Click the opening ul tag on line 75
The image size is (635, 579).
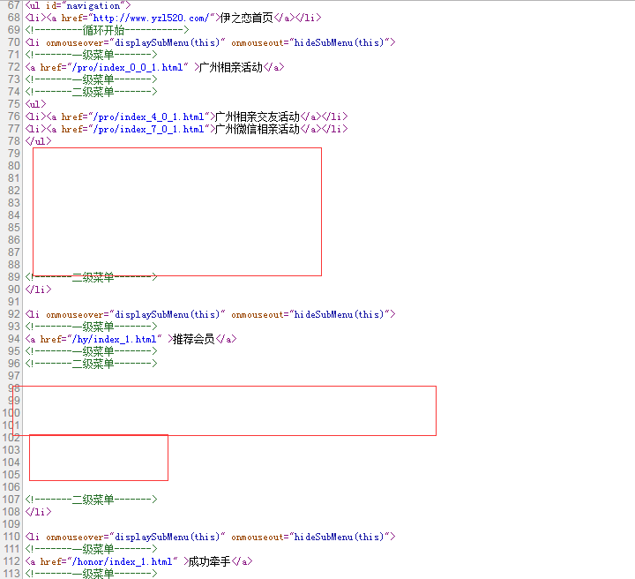[35, 104]
